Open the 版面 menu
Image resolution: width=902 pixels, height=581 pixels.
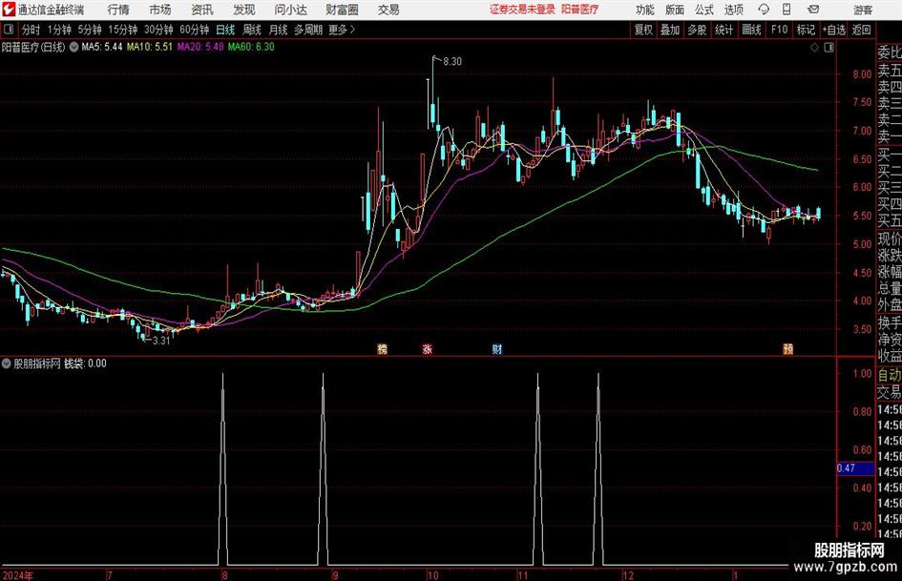pos(674,10)
